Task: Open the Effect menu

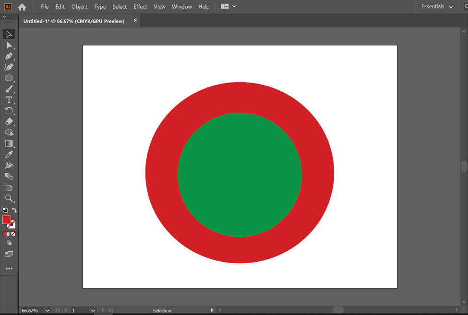Action: tap(140, 7)
